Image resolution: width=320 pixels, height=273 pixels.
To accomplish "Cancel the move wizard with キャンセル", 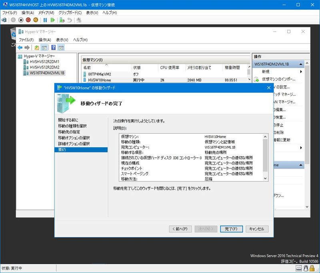I will pyautogui.click(x=257, y=229).
